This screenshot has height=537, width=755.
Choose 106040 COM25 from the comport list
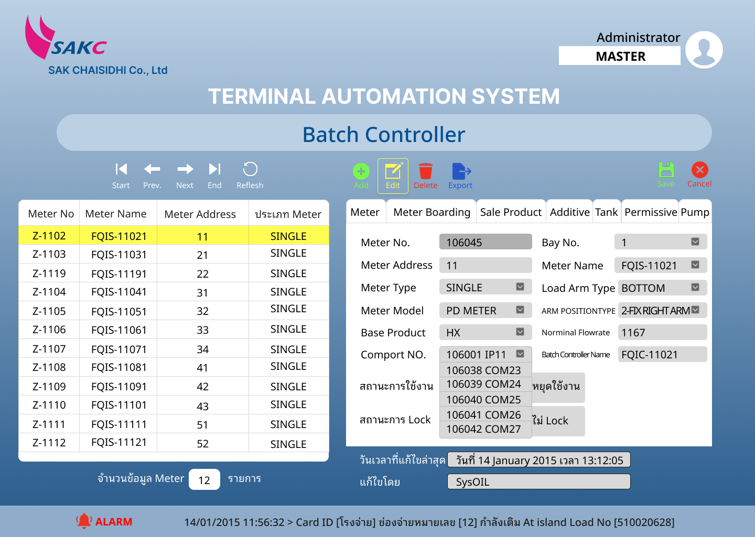486,399
